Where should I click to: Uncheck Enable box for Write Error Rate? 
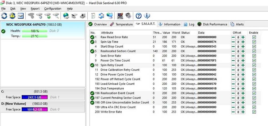coord(254,112)
